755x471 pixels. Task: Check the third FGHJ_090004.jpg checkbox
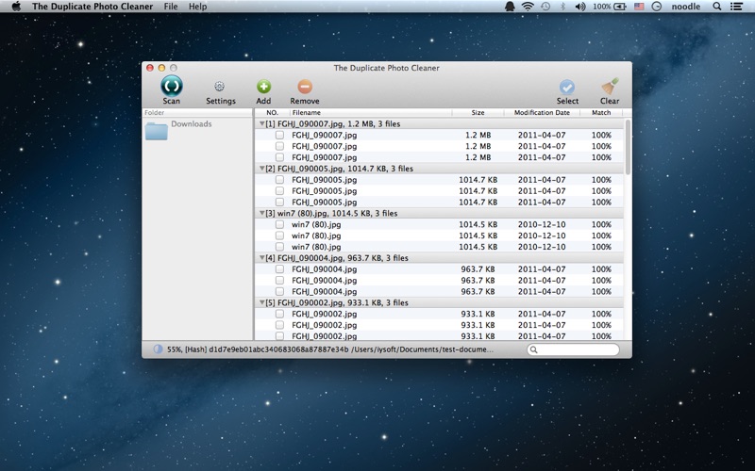point(279,291)
